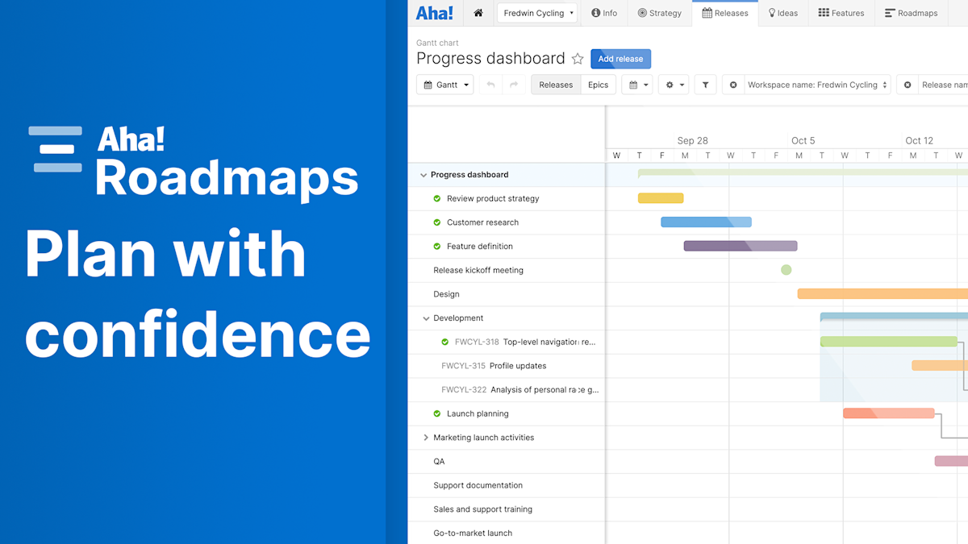Open the Fredwin Cycling workspace dropdown
The width and height of the screenshot is (968, 544).
[537, 13]
